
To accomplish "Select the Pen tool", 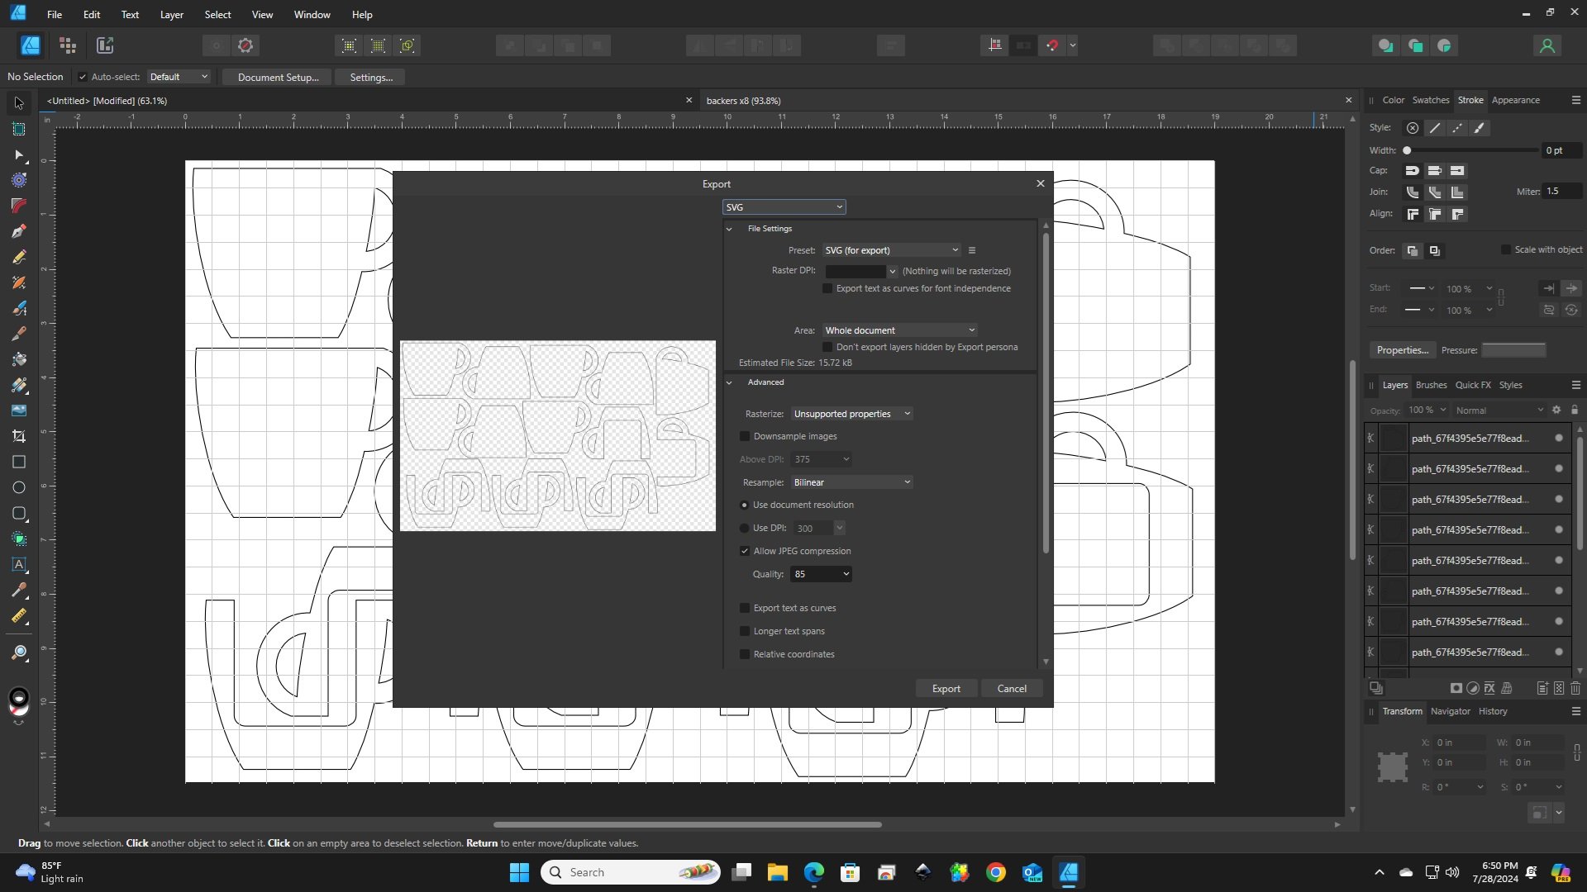I will [x=18, y=232].
